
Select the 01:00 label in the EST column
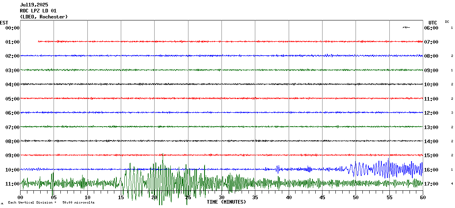click(x=12, y=42)
